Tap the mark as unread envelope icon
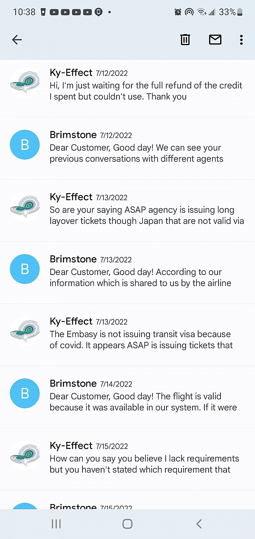 (x=215, y=39)
